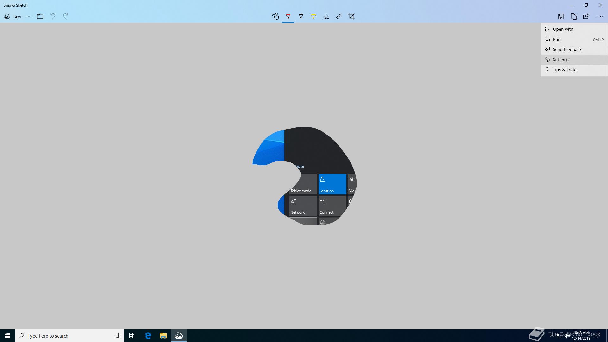The image size is (608, 342).
Task: Select the red Ballpoint pen tool
Action: [288, 16]
